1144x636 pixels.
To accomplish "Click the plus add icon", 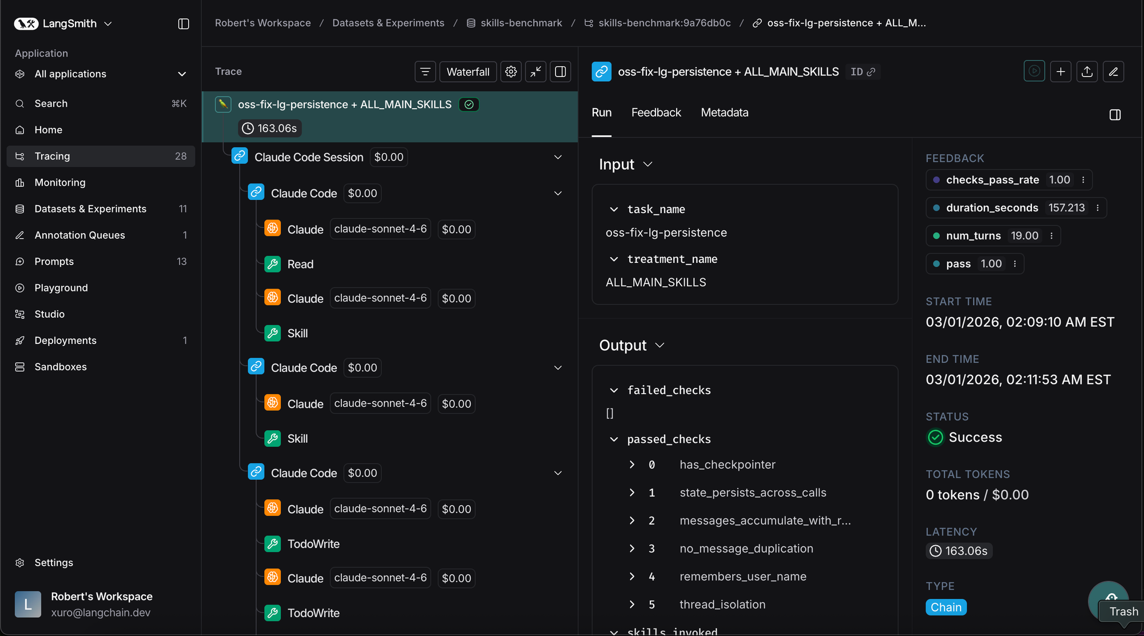I will click(x=1060, y=71).
